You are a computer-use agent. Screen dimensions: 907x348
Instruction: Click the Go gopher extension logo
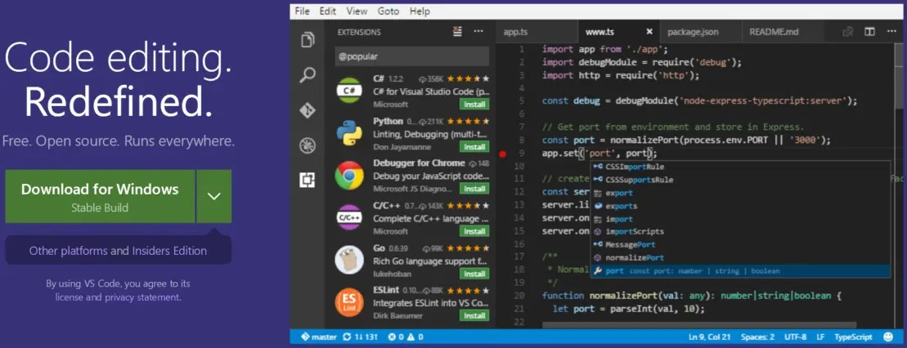pos(349,260)
